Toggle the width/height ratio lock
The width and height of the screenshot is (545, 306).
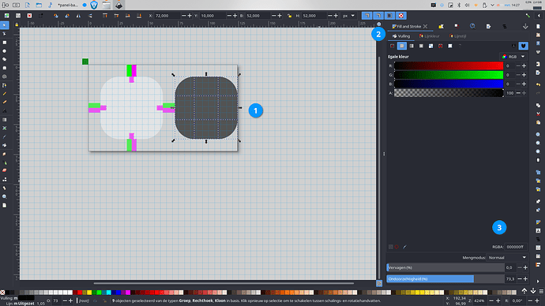coord(289,16)
